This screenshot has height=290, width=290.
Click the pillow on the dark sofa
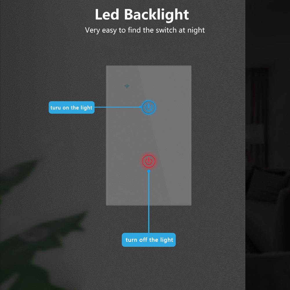tap(266, 183)
